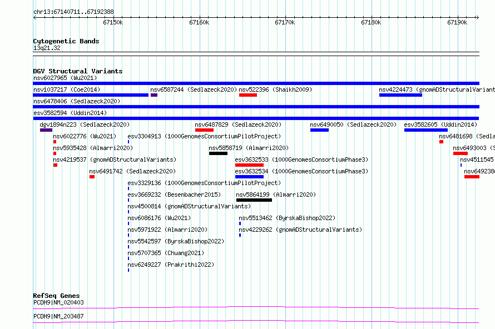Open dgv1894n223 (Sedlazeck2020) variant
This screenshot has height=329, width=495.
[x=85, y=124]
